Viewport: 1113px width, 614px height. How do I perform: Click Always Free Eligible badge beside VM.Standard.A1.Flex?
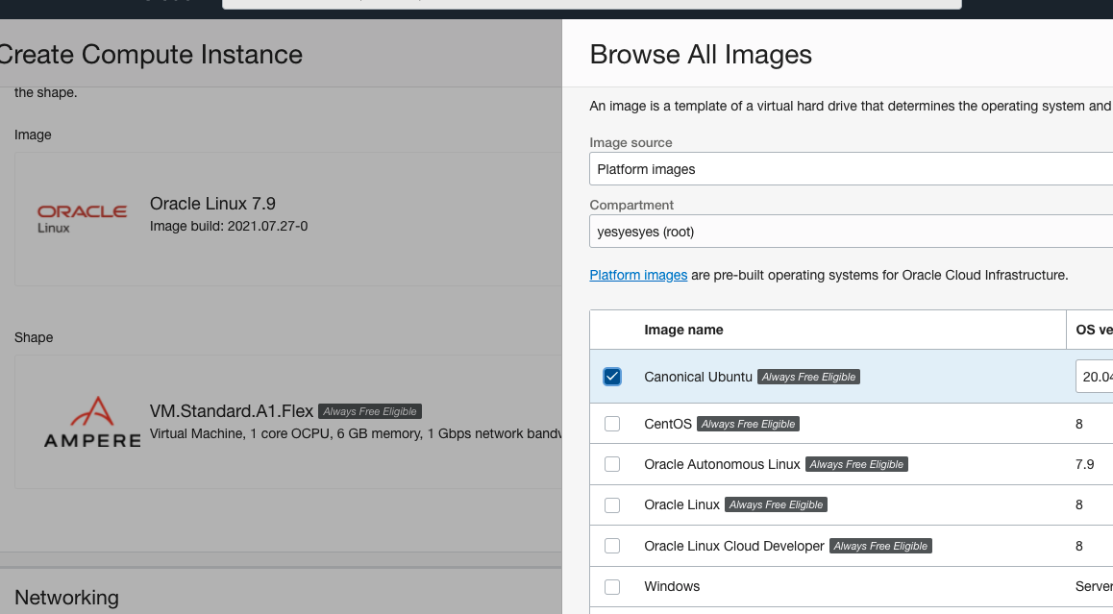coord(370,411)
